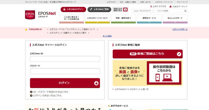Expand こんなに使える！カードの活用方法 menu
The height and width of the screenshot is (110, 209).
pos(72,19)
